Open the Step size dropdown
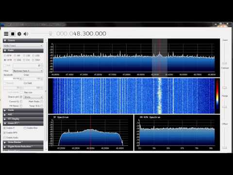Viewport: 233px width, 175px height. 33,97
